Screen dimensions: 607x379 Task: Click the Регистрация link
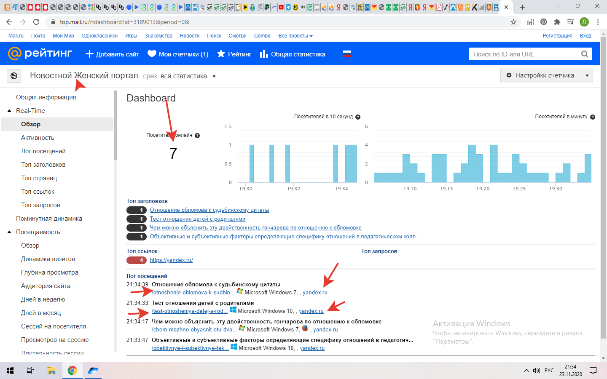(x=557, y=36)
